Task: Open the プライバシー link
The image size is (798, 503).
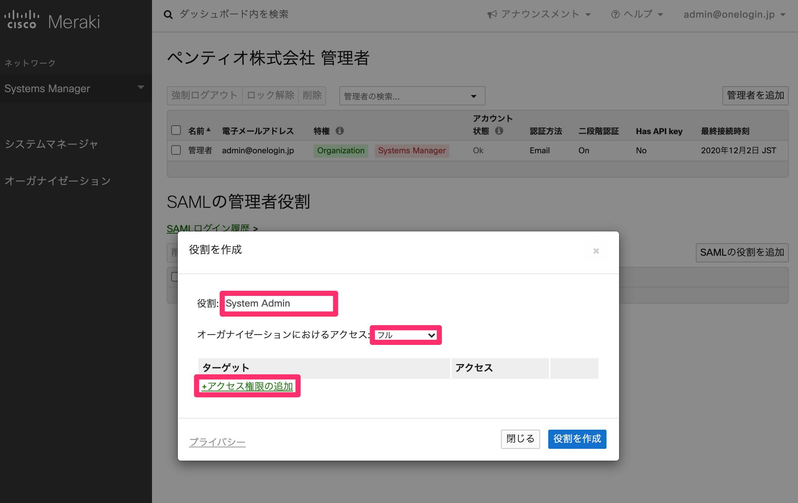Action: [217, 441]
